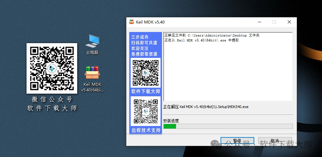Click the 微信公众号 desktop caption
This screenshot has height=157, width=322.
[x=52, y=100]
